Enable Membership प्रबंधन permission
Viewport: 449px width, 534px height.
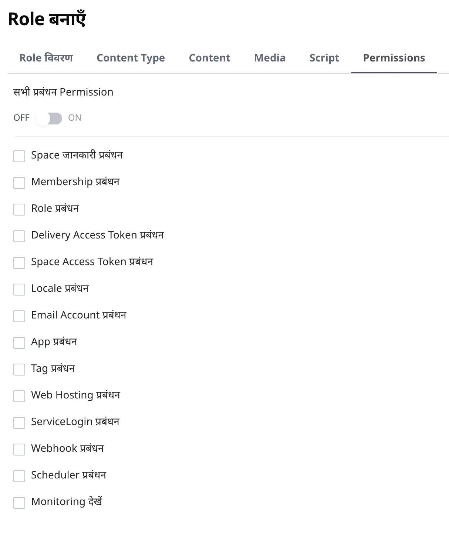(19, 183)
